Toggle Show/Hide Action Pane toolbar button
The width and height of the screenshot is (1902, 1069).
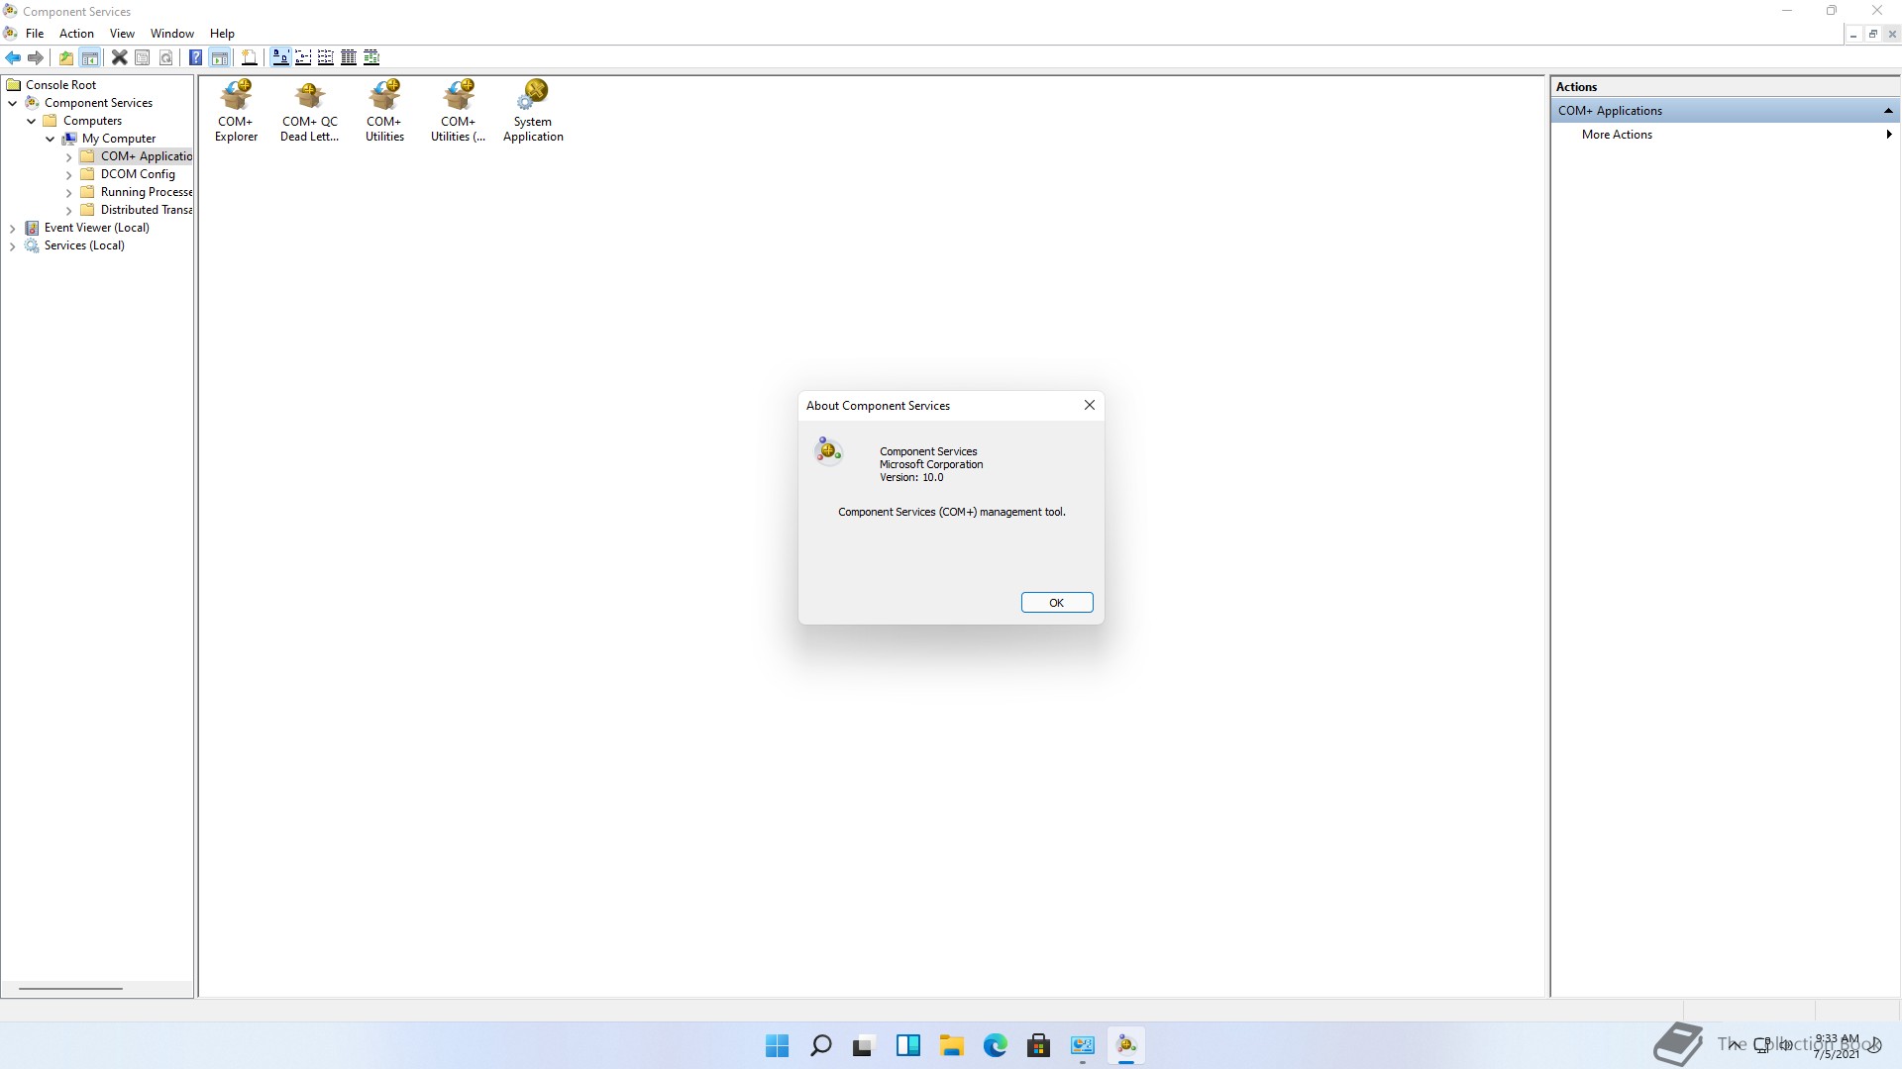click(220, 57)
